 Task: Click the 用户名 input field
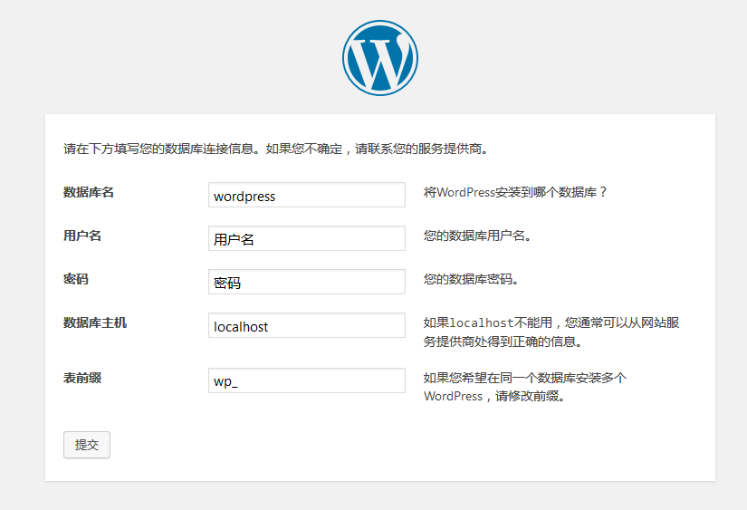[307, 238]
